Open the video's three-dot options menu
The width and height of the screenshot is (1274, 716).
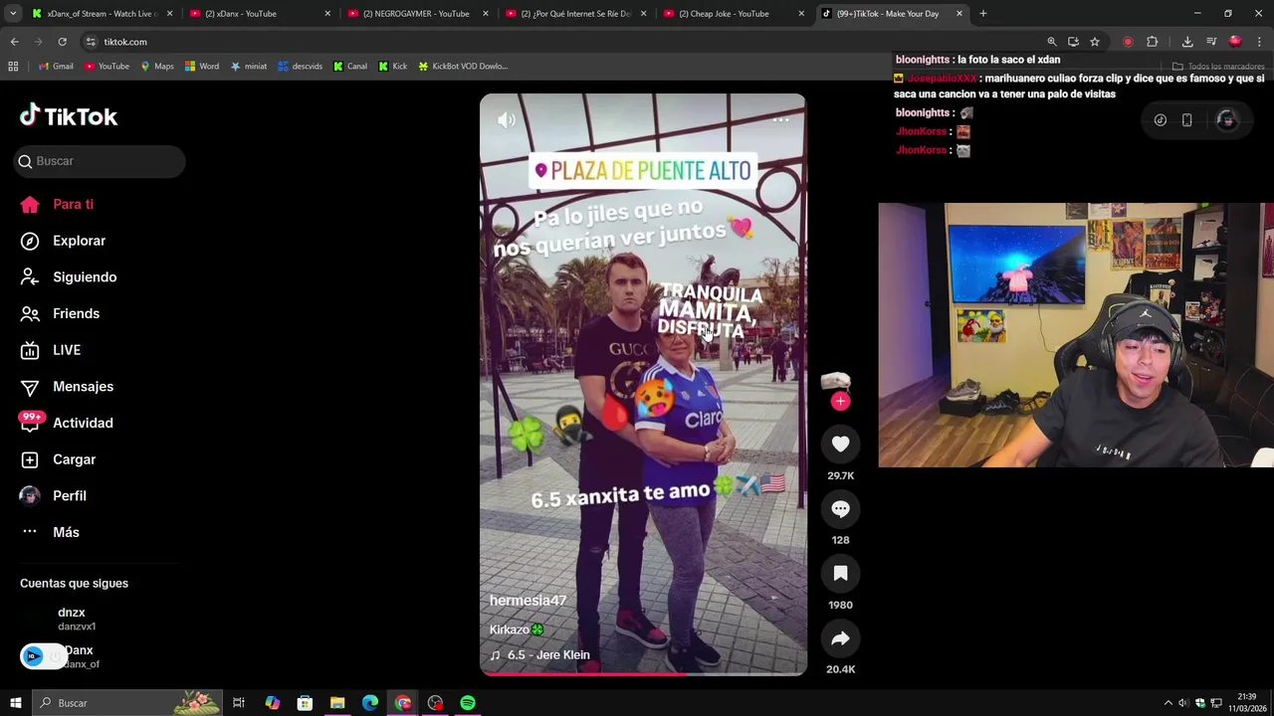coord(781,119)
